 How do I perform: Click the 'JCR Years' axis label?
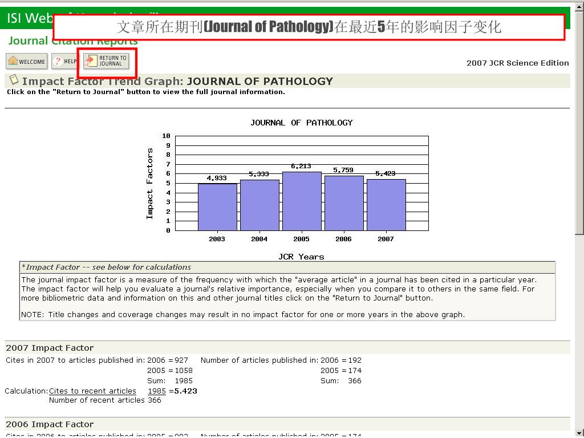pos(301,257)
